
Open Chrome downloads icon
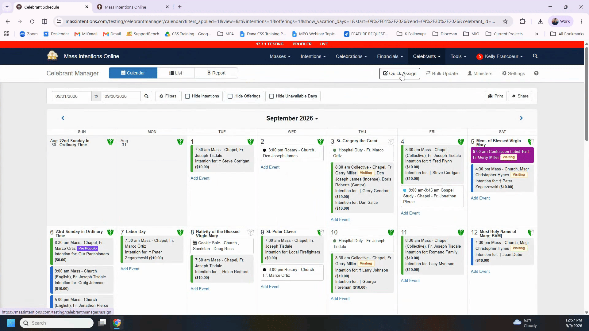[x=540, y=21]
